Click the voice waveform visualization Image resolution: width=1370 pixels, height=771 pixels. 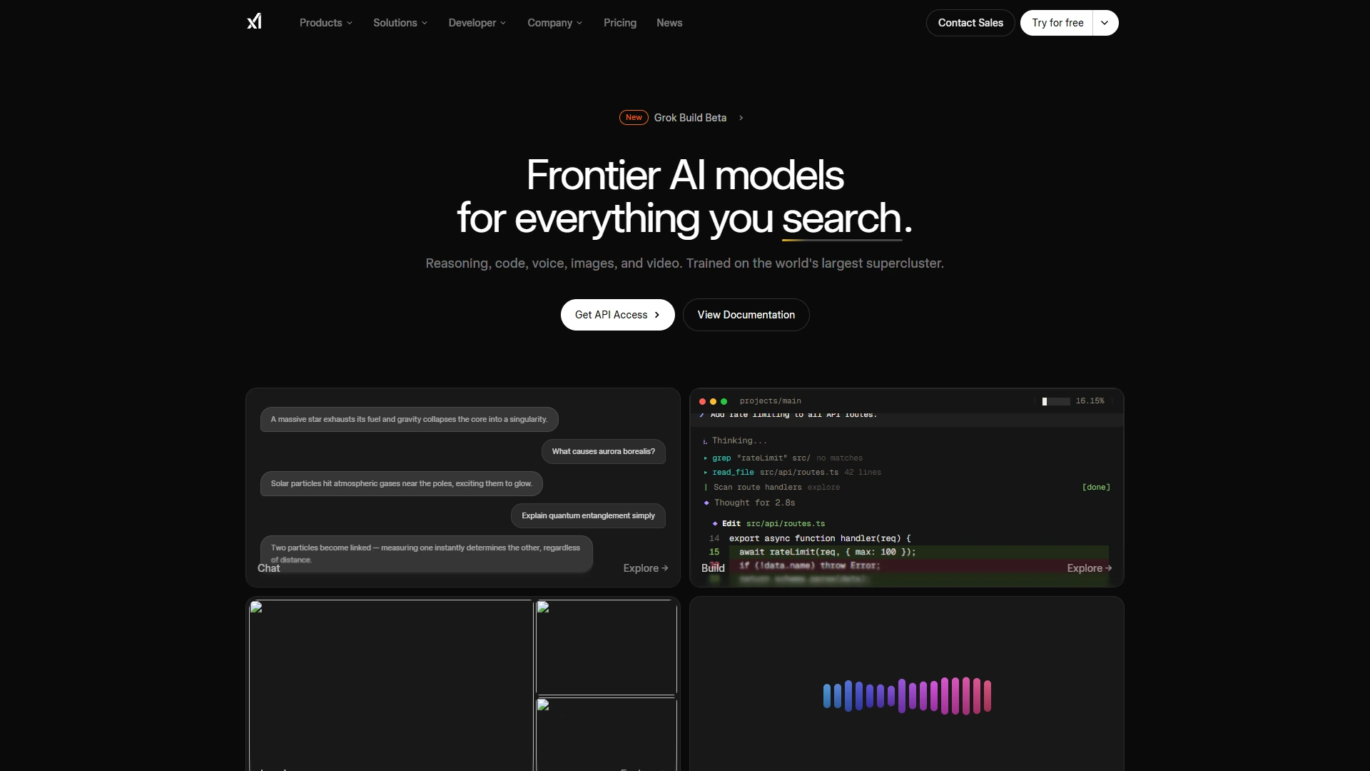907,696
